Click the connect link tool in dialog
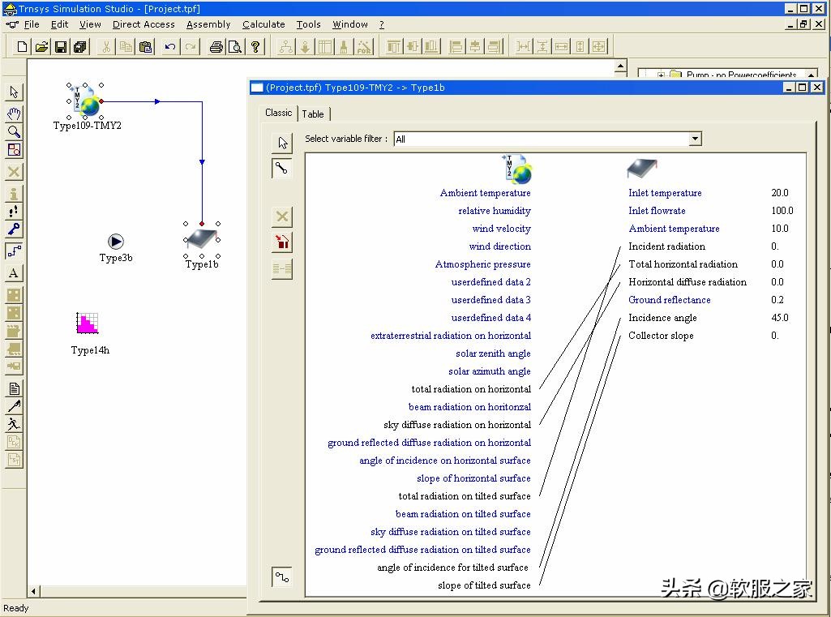 [282, 169]
